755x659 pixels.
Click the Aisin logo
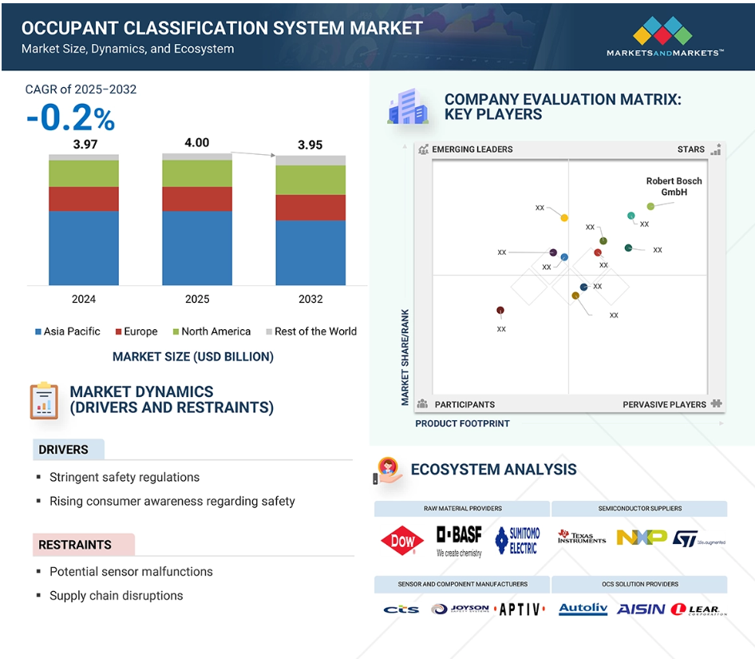(641, 609)
